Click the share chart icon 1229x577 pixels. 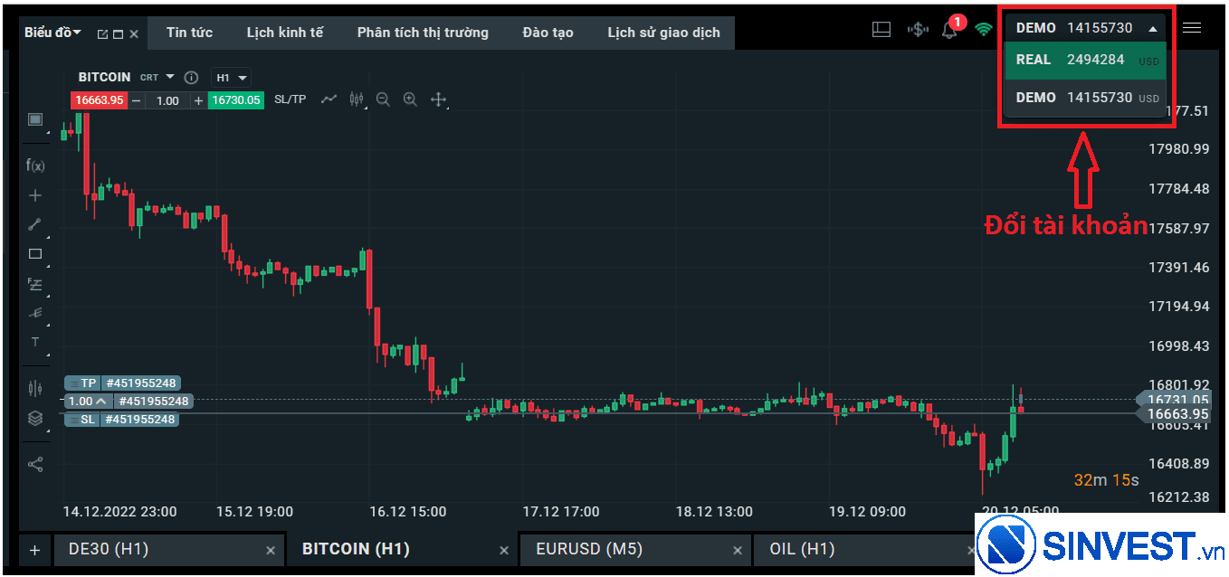click(x=35, y=465)
